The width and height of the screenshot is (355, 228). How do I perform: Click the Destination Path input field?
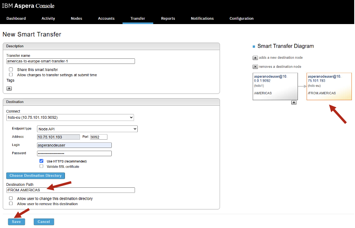tap(70, 190)
